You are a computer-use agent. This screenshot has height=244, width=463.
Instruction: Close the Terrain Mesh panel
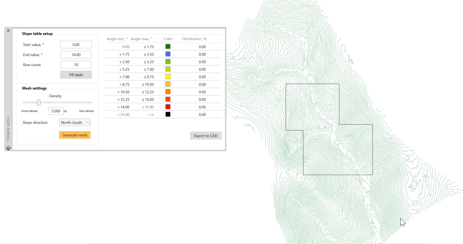pyautogui.click(x=8, y=31)
